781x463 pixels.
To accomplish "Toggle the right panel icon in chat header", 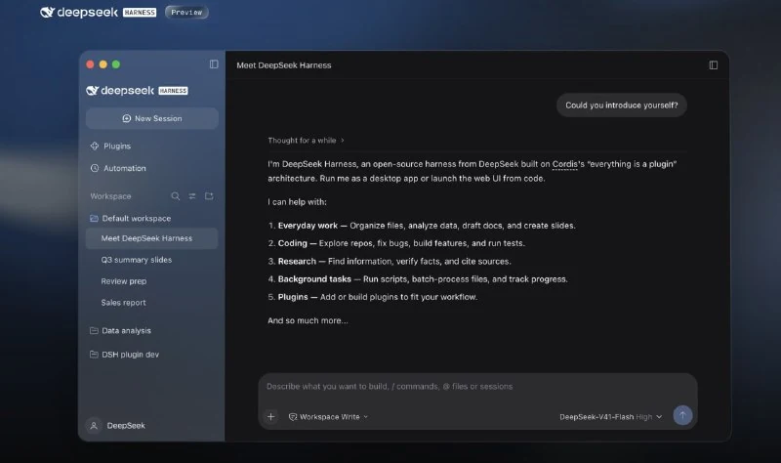I will point(714,65).
